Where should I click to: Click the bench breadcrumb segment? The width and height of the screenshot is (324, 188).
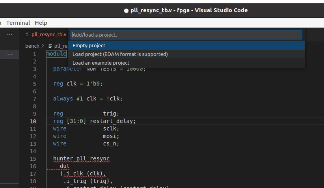[x=32, y=46]
